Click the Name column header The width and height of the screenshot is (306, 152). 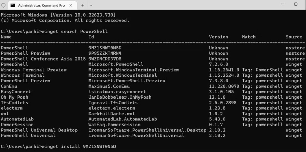click(6, 37)
